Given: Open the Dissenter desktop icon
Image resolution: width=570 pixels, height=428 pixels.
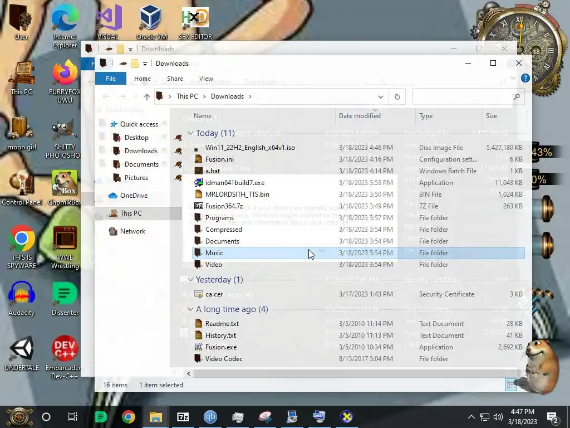Looking at the screenshot, I should (x=65, y=299).
